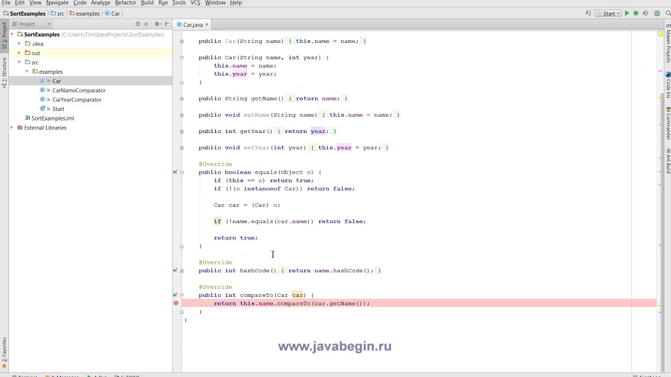
Task: Click the overrides gutter icon beside equals method
Action: tap(175, 172)
